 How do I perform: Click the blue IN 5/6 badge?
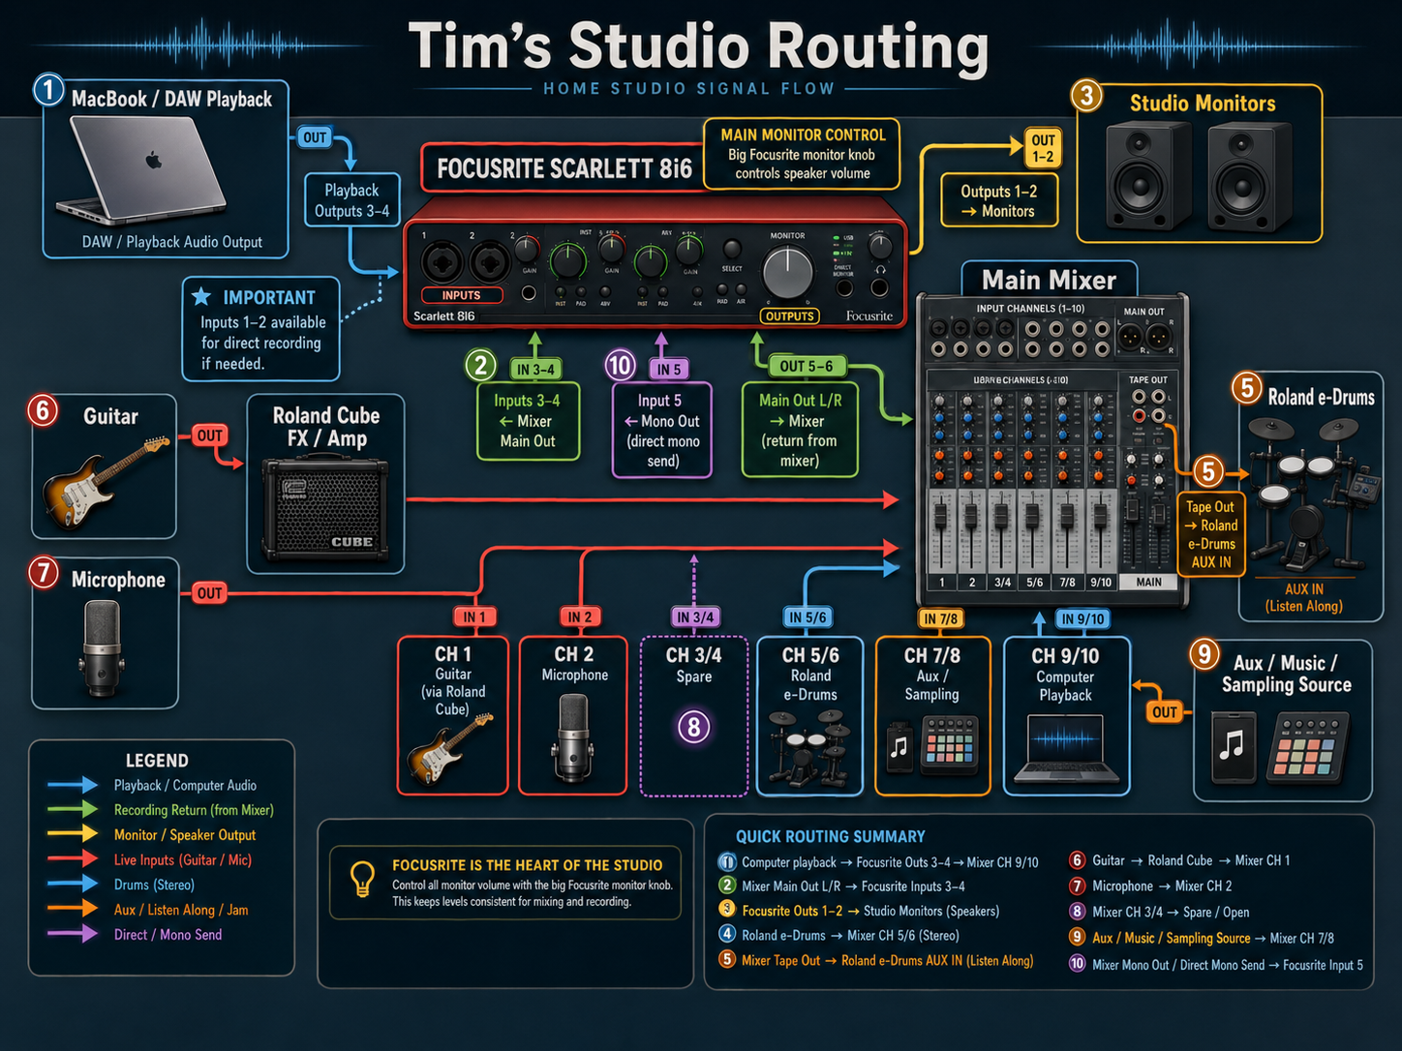click(x=808, y=616)
